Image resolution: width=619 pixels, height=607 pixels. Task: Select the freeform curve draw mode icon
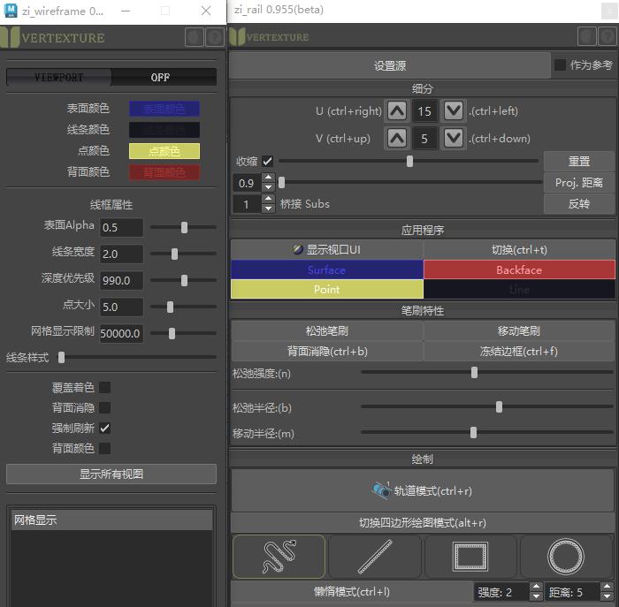[279, 557]
